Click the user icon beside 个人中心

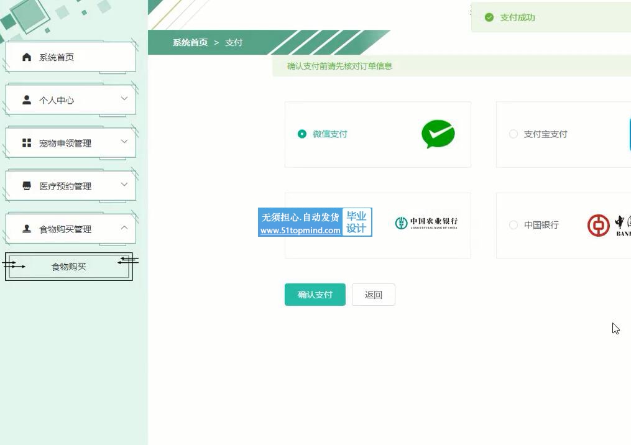(27, 100)
